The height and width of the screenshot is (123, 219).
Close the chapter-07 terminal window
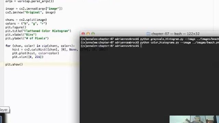(x=83, y=33)
